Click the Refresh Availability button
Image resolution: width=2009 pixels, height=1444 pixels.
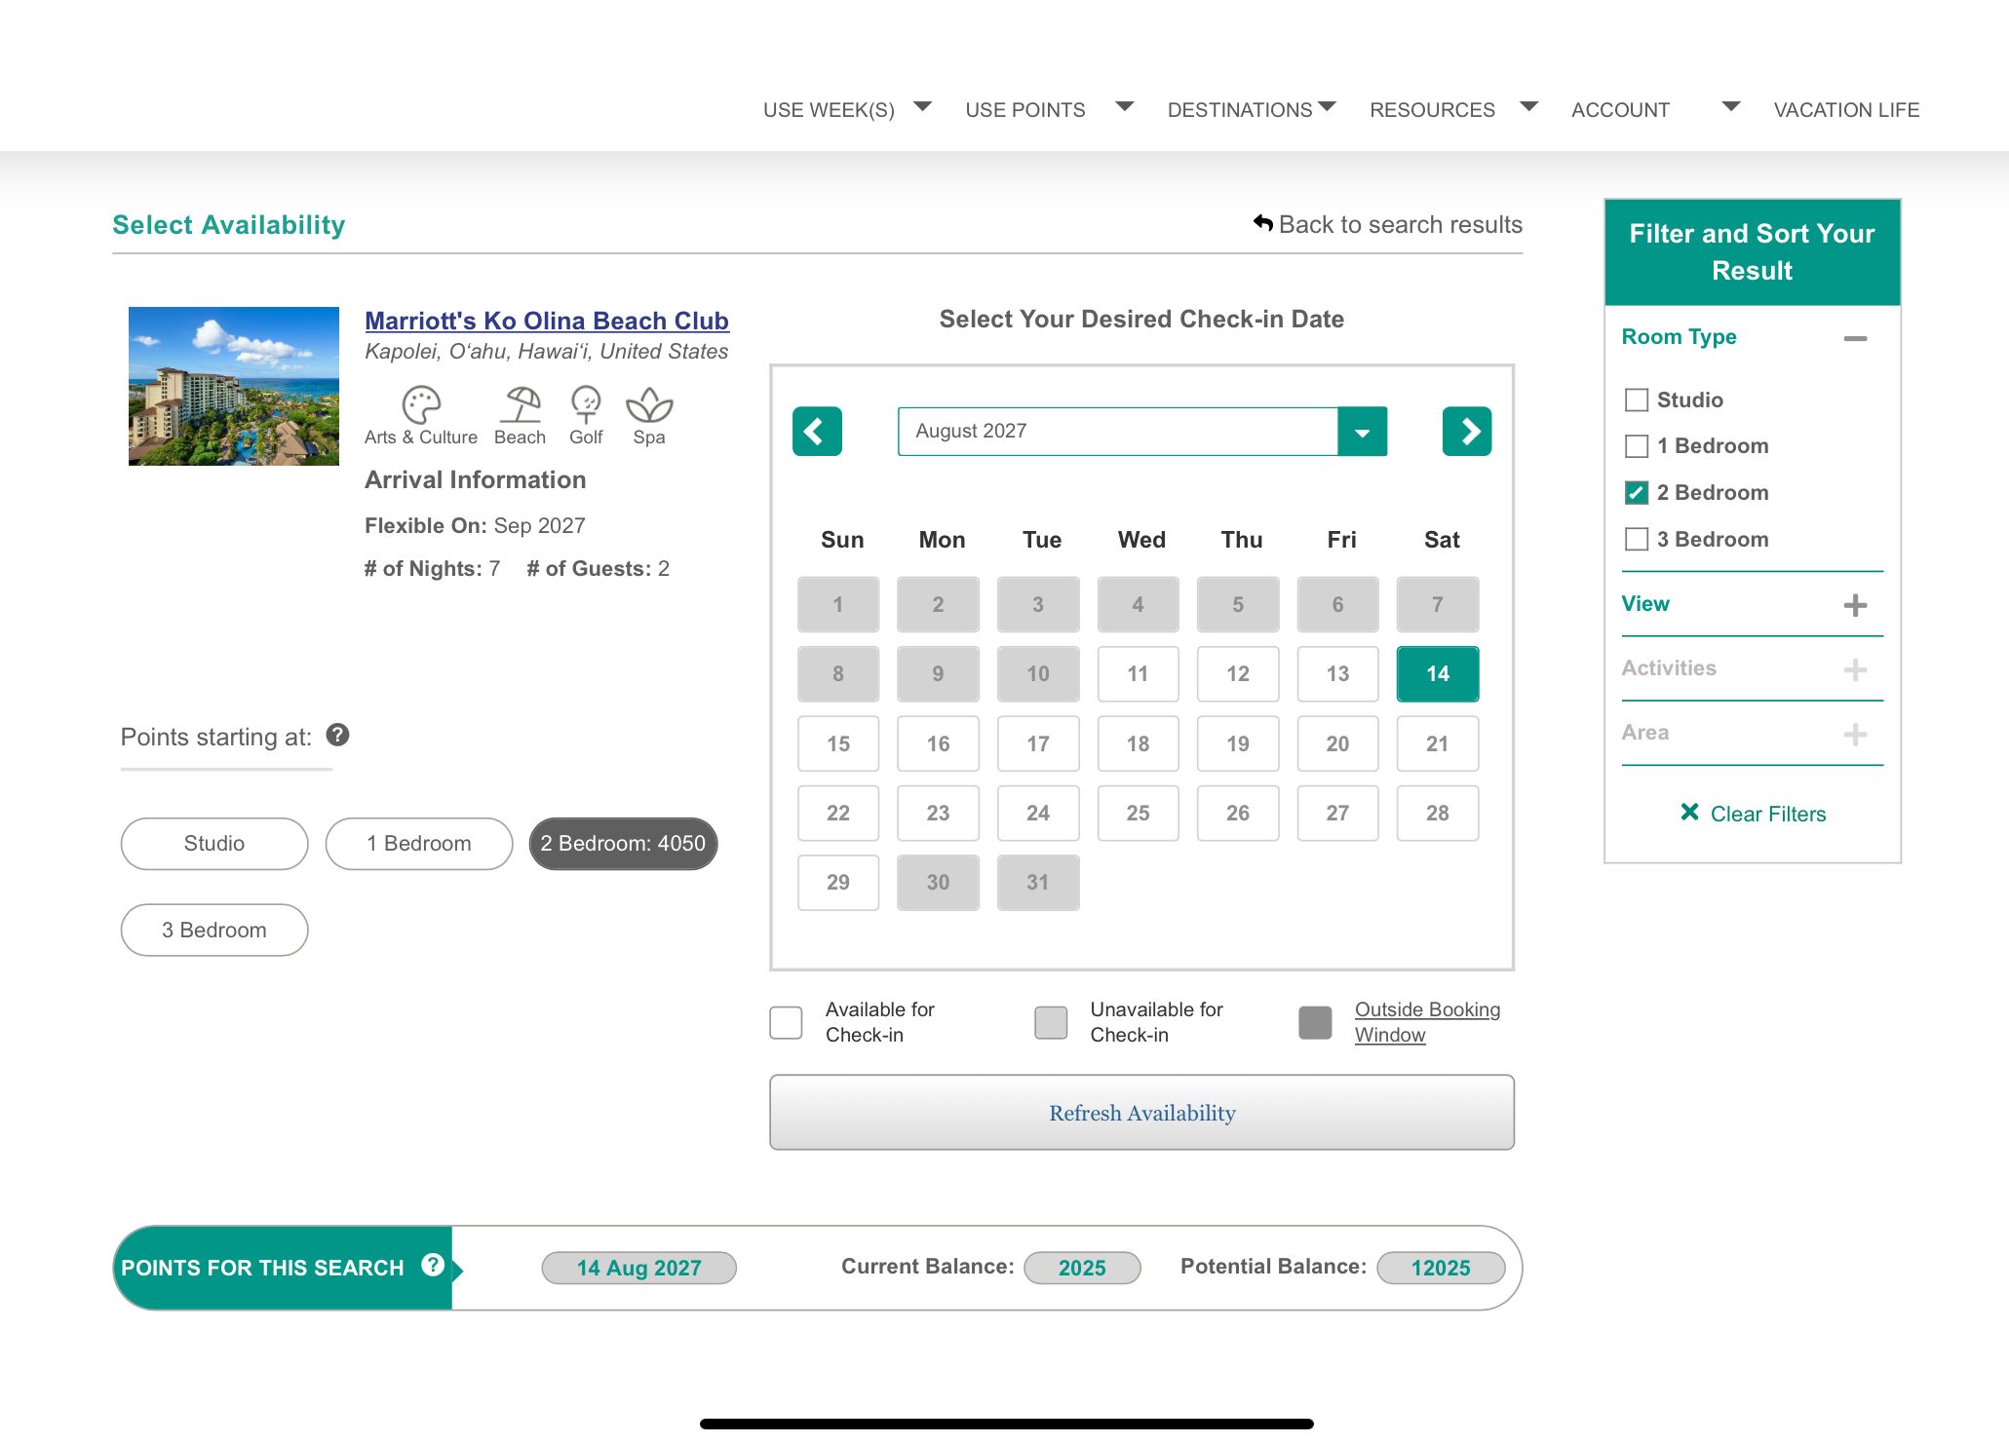(1141, 1113)
